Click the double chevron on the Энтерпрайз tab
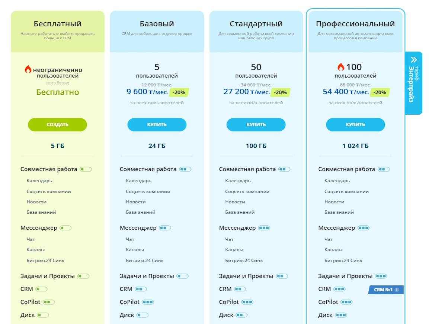 [x=414, y=59]
